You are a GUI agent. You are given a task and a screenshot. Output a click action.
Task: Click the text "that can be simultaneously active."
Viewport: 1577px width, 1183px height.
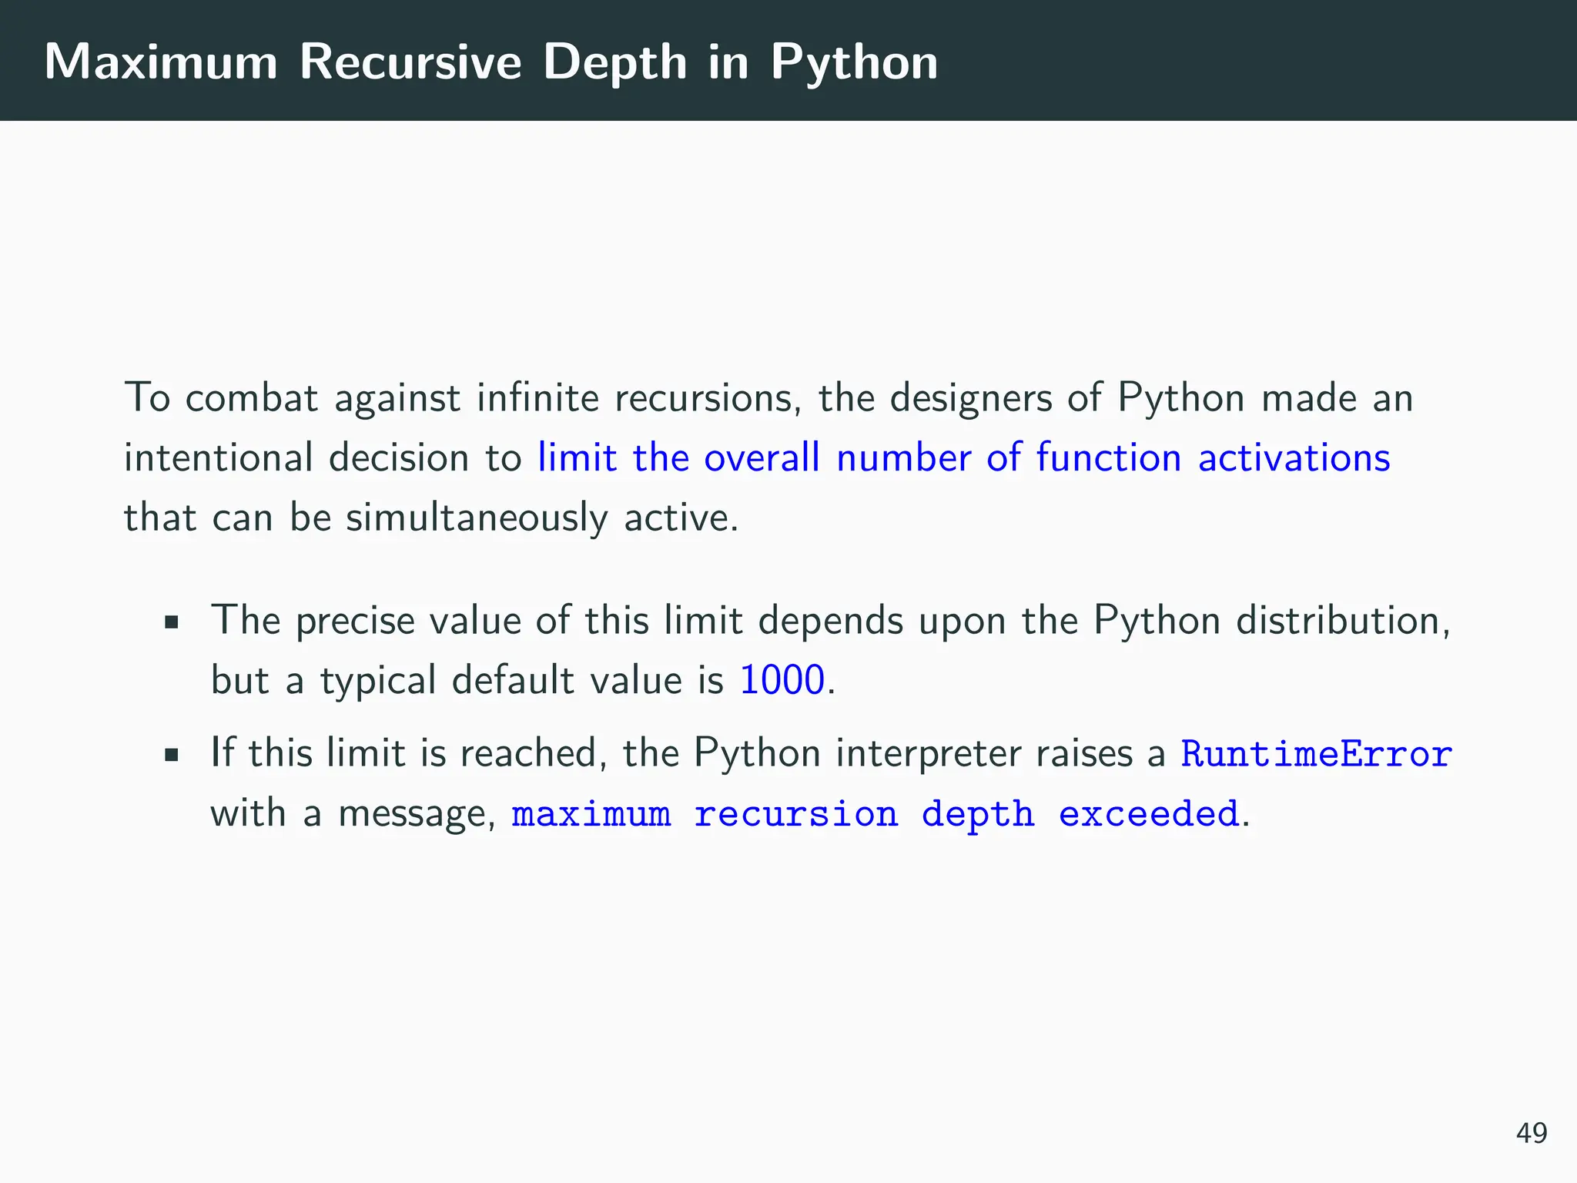(x=431, y=517)
